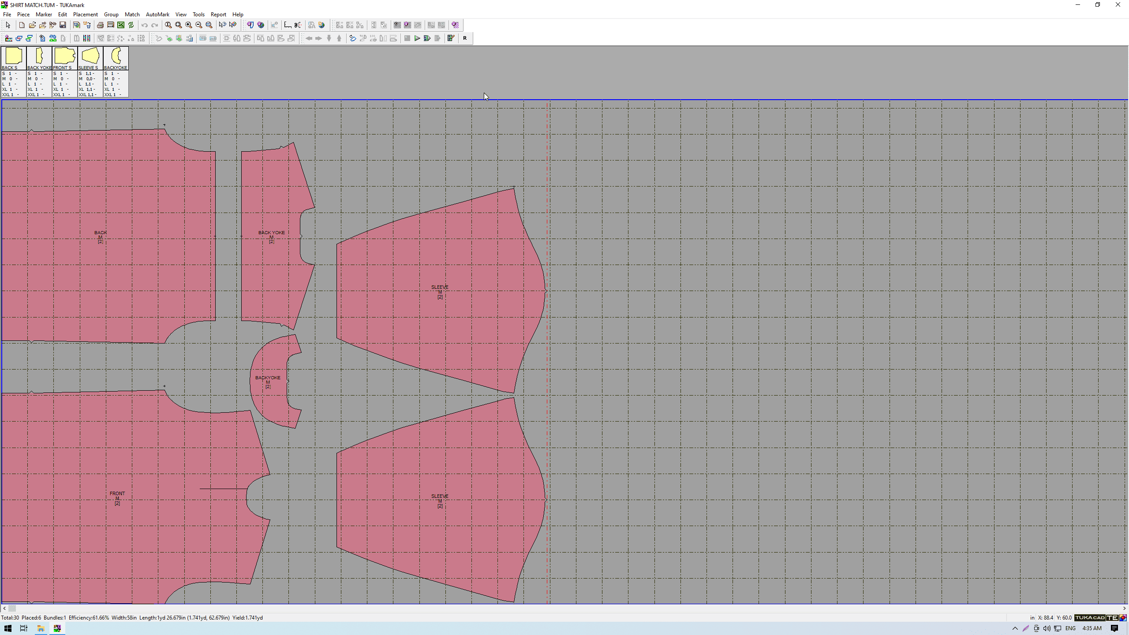This screenshot has height=635, width=1129.
Task: Select the Measure ruler tool
Action: click(288, 25)
